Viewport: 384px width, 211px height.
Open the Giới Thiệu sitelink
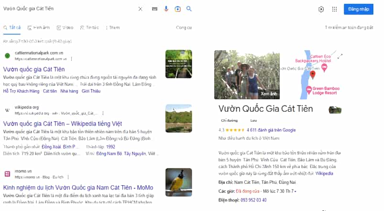(x=91, y=91)
